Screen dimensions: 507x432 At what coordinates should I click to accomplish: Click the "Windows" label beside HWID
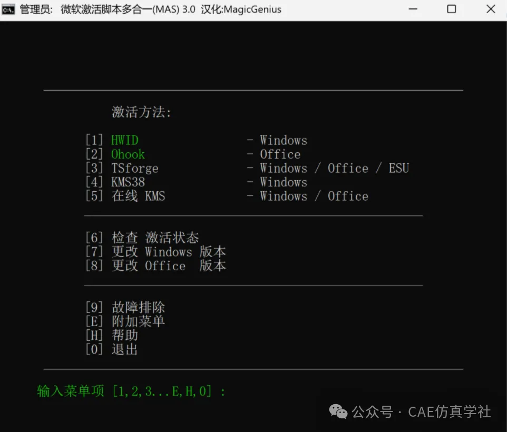[284, 140]
